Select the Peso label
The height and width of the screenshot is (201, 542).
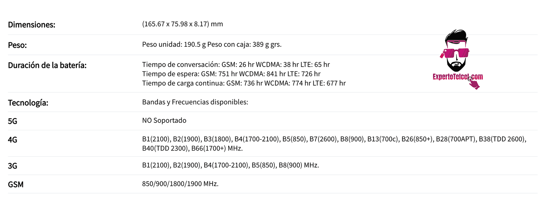click(x=17, y=45)
